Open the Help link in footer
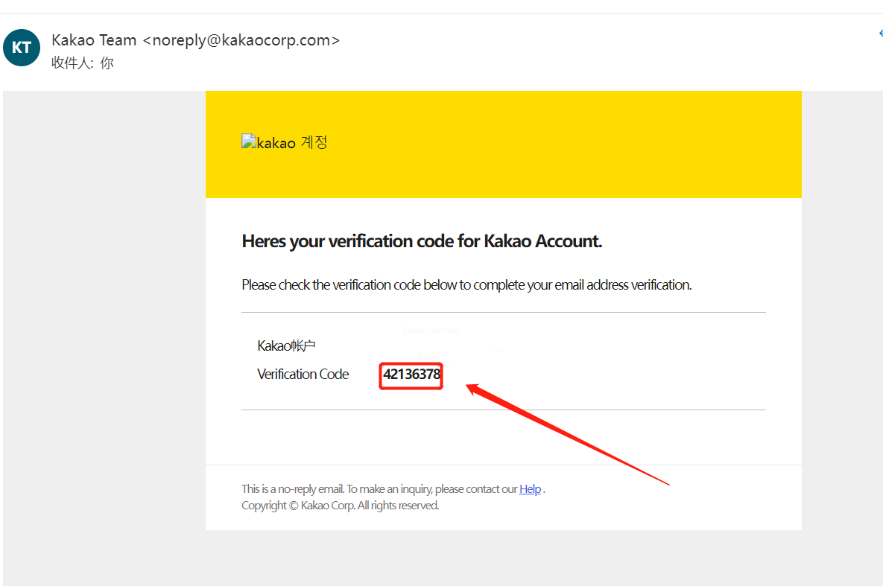The height and width of the screenshot is (586, 883). 530,489
